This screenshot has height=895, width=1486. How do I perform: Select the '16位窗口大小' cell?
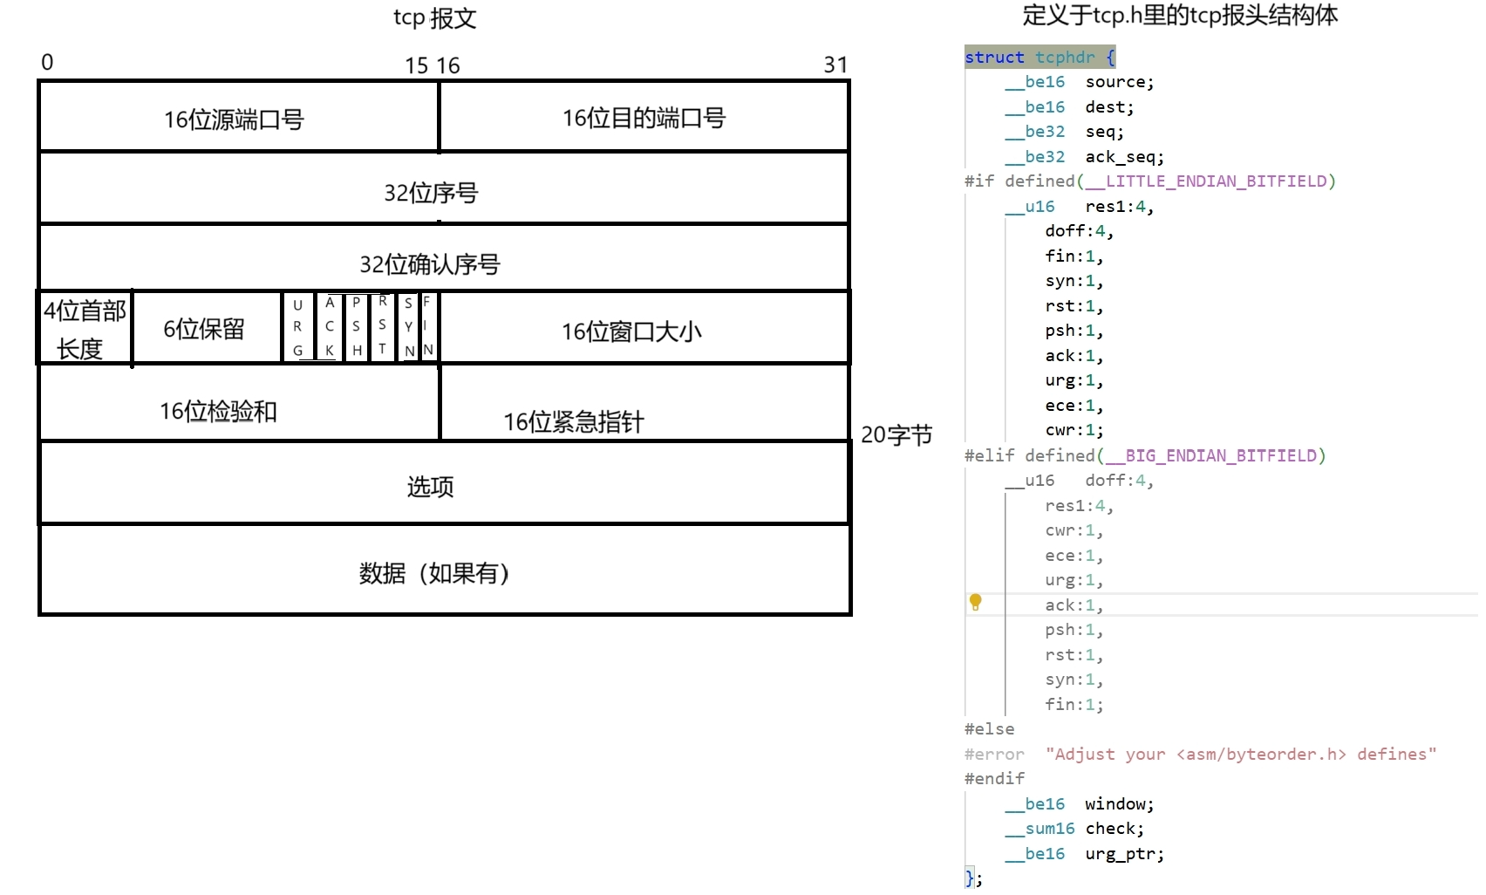point(644,328)
